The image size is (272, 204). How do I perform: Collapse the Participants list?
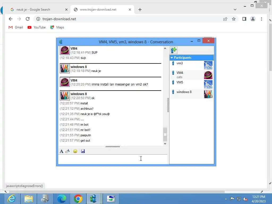[172, 58]
